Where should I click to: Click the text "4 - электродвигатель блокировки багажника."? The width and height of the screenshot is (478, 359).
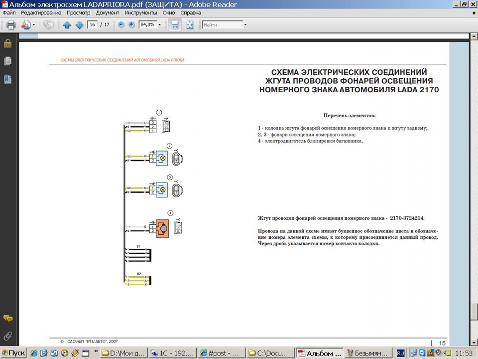click(x=310, y=141)
